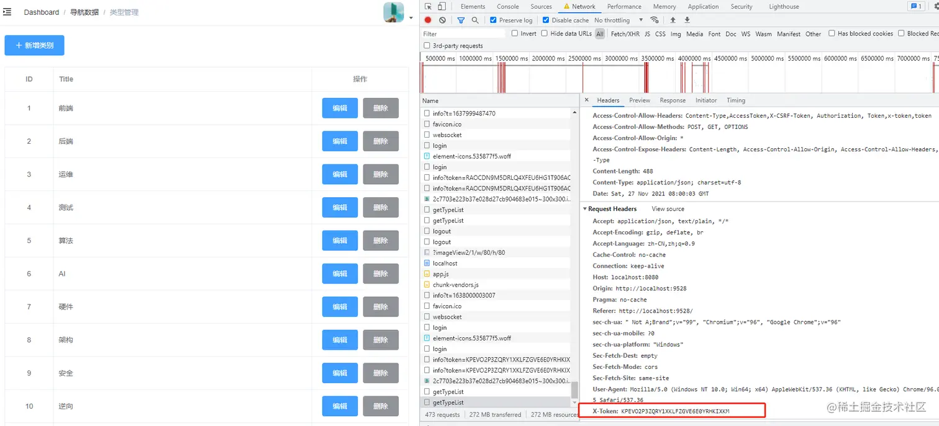Open the Lighthouse tab
Image resolution: width=939 pixels, height=426 pixels.
coord(784,6)
